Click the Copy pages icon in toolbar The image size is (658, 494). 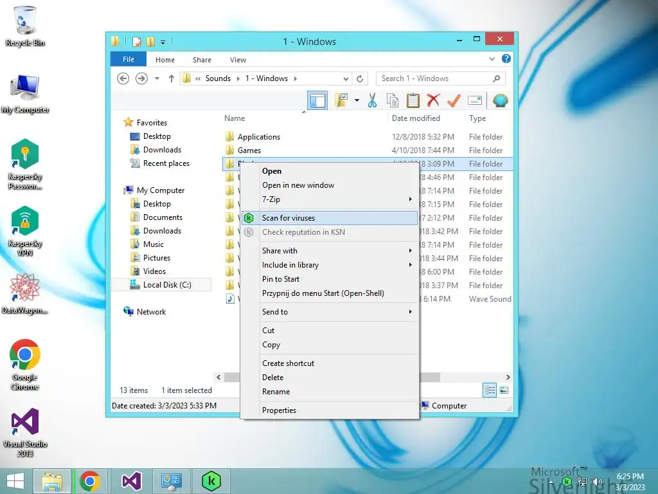click(393, 101)
